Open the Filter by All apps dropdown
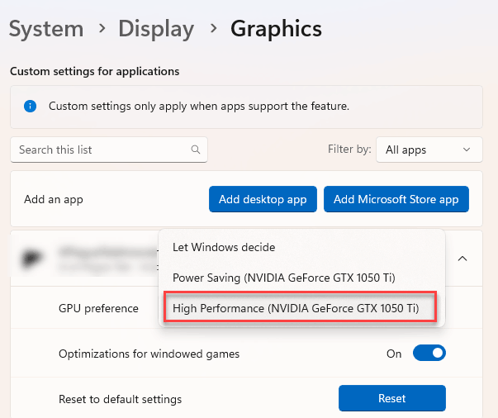The image size is (498, 418). point(429,150)
